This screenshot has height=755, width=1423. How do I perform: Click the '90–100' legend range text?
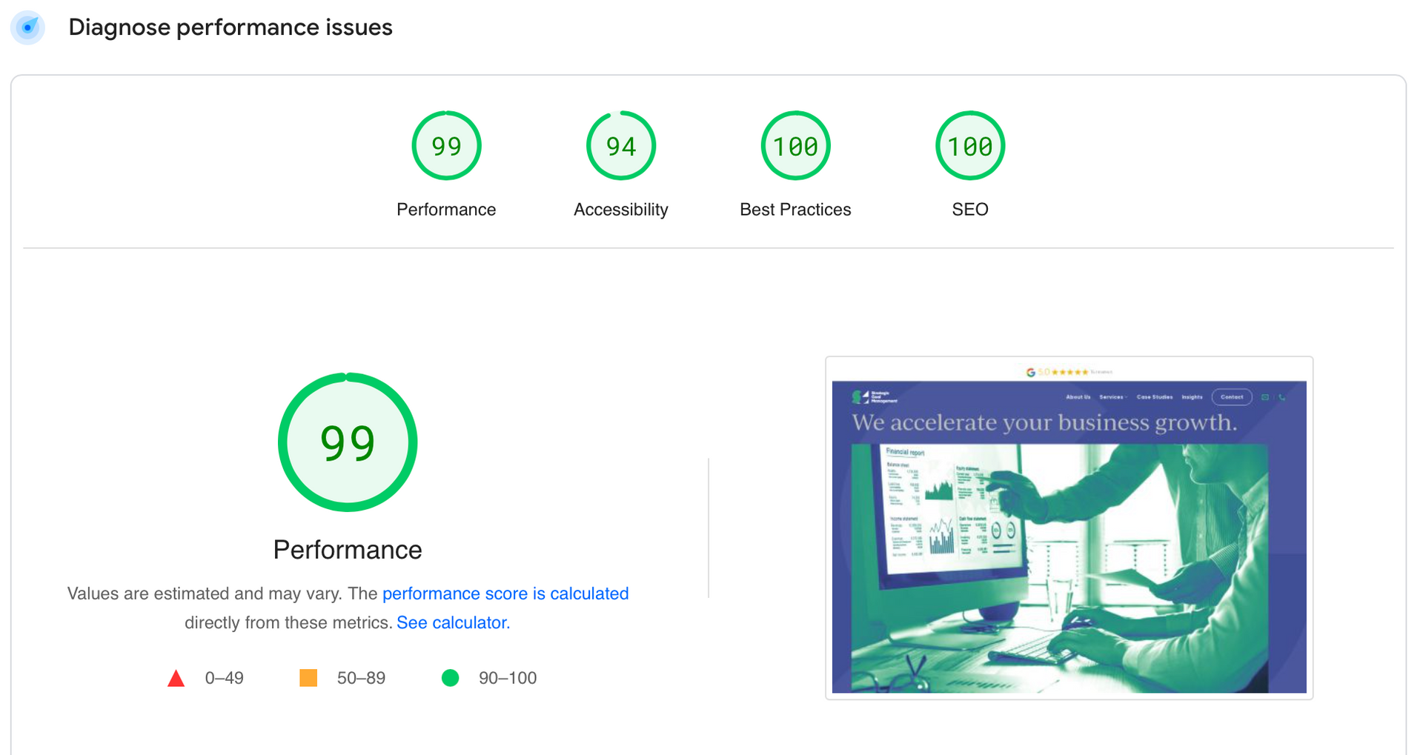508,678
